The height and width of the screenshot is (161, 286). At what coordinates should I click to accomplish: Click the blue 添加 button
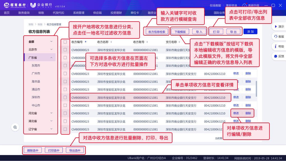tap(250, 32)
